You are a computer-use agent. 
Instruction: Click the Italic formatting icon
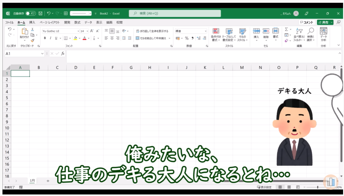pos(51,38)
